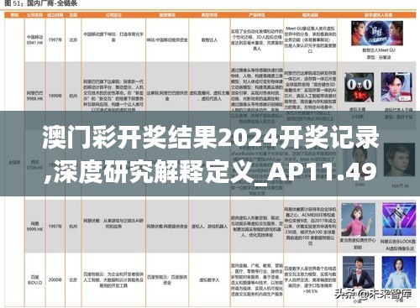This screenshot has width=420, height=308.
Task: Select the 百度 BIDU.O company cell
Action: pos(35,279)
